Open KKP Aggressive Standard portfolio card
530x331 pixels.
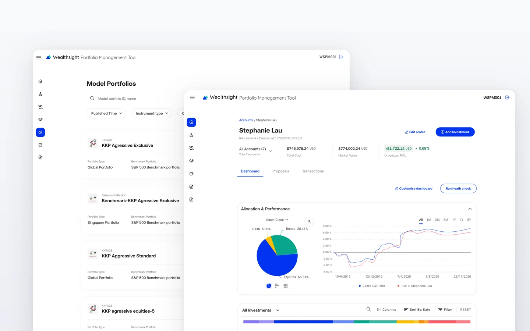(x=132, y=265)
